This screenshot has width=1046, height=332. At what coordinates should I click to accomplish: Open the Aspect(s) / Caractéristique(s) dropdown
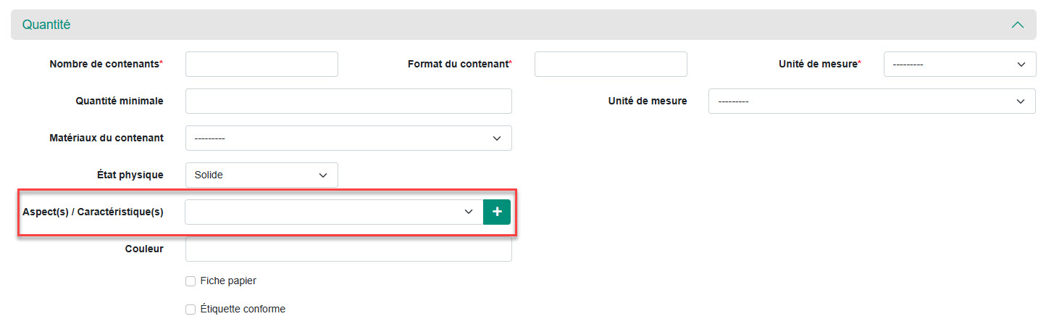tap(334, 212)
